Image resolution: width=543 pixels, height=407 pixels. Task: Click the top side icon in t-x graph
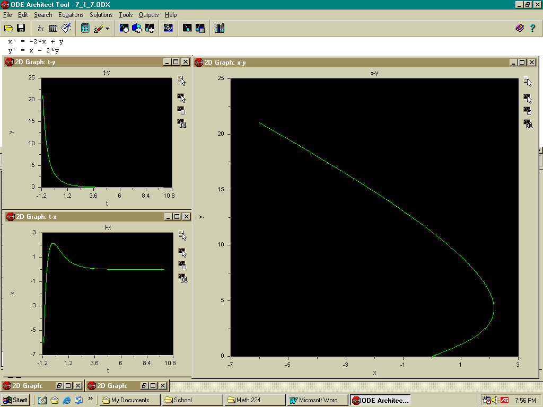pos(182,235)
